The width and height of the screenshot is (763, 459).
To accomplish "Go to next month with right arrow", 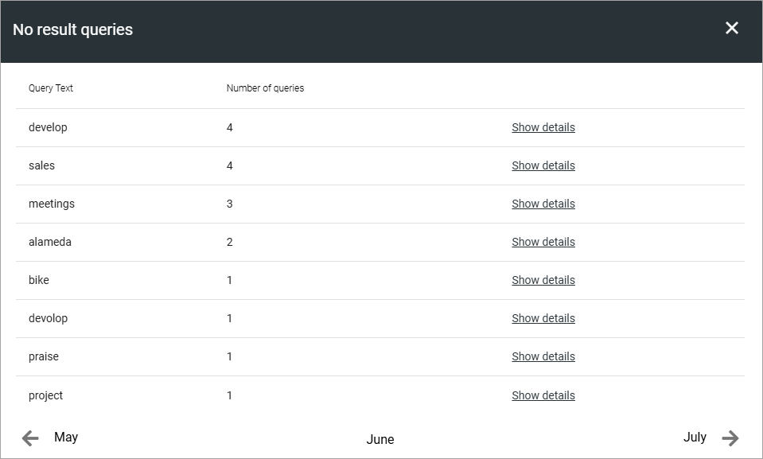I will [x=730, y=438].
